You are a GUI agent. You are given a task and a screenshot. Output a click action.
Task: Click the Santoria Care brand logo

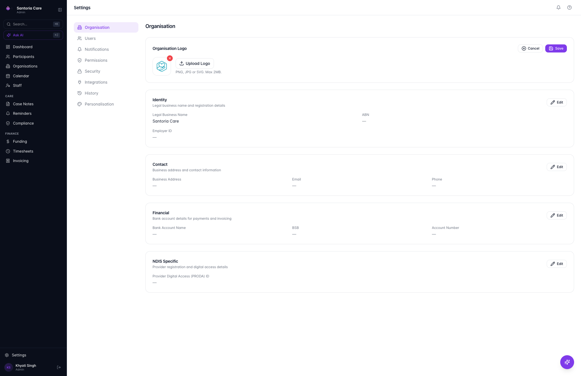(x=8, y=8)
